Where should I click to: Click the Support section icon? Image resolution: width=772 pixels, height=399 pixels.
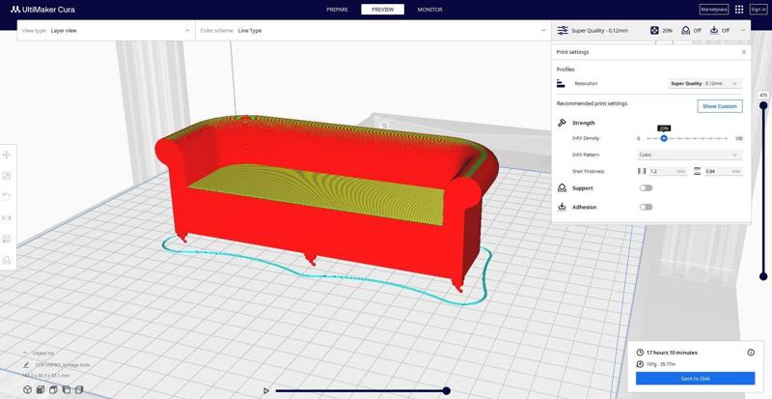(562, 188)
